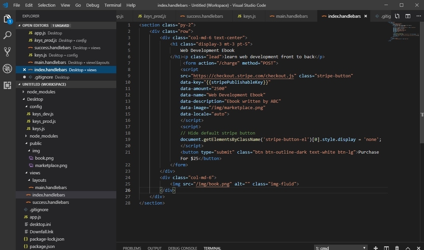
Task: Open package.json in the explorer
Action: [x=42, y=246]
